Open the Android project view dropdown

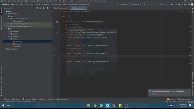[9, 8]
